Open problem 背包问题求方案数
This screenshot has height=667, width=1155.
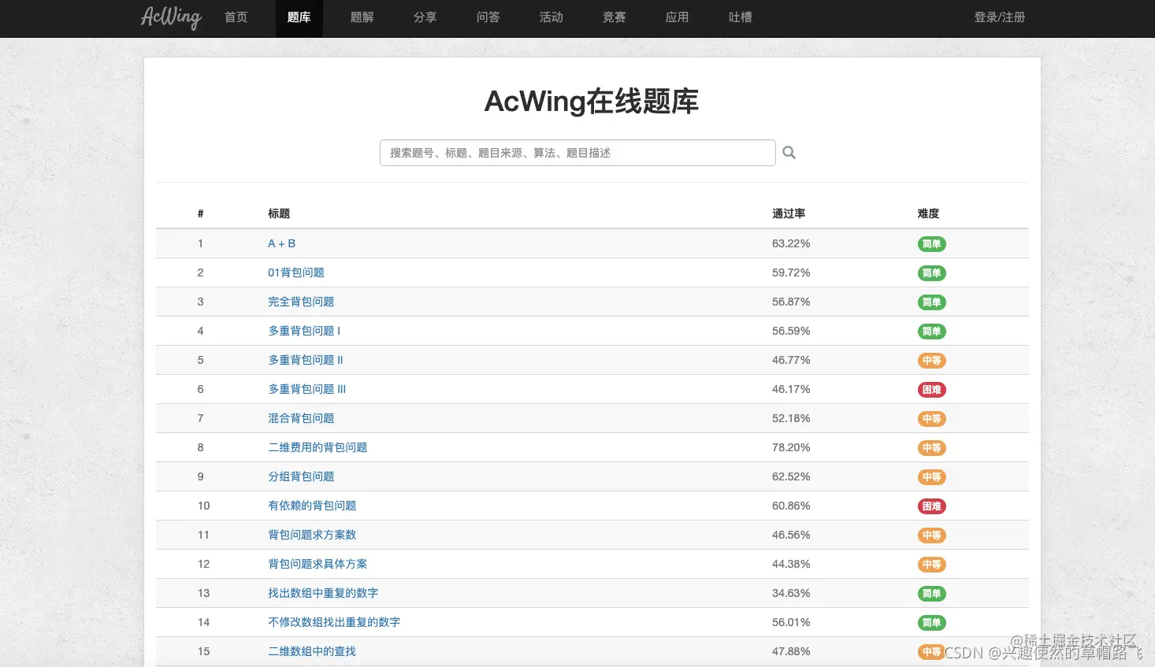coord(312,535)
